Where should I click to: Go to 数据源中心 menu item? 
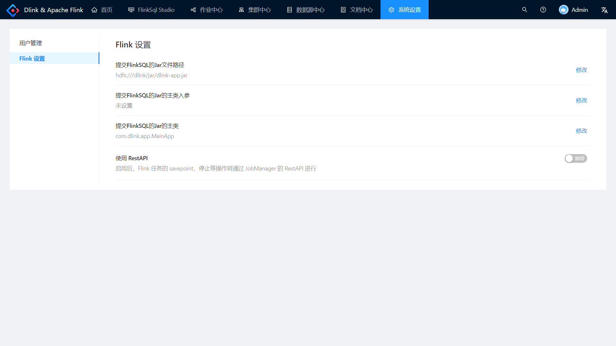point(306,10)
